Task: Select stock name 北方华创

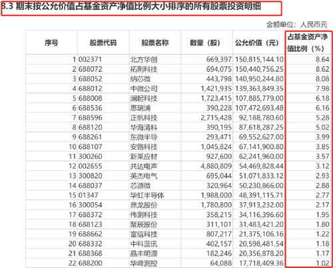Action: coord(144,59)
